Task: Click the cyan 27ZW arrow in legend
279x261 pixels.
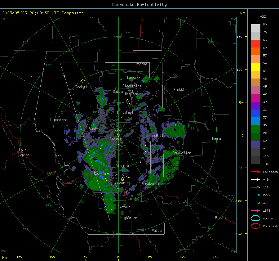Action: [x=255, y=195]
